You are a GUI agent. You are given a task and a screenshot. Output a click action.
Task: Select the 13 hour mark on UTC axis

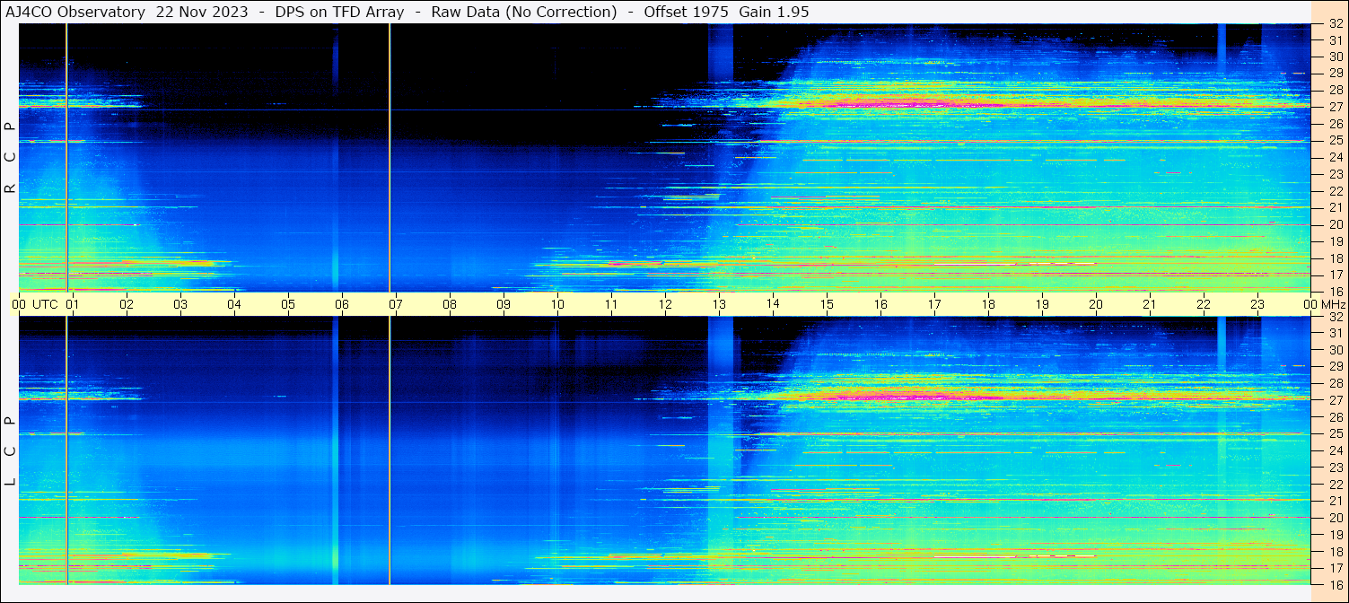718,304
